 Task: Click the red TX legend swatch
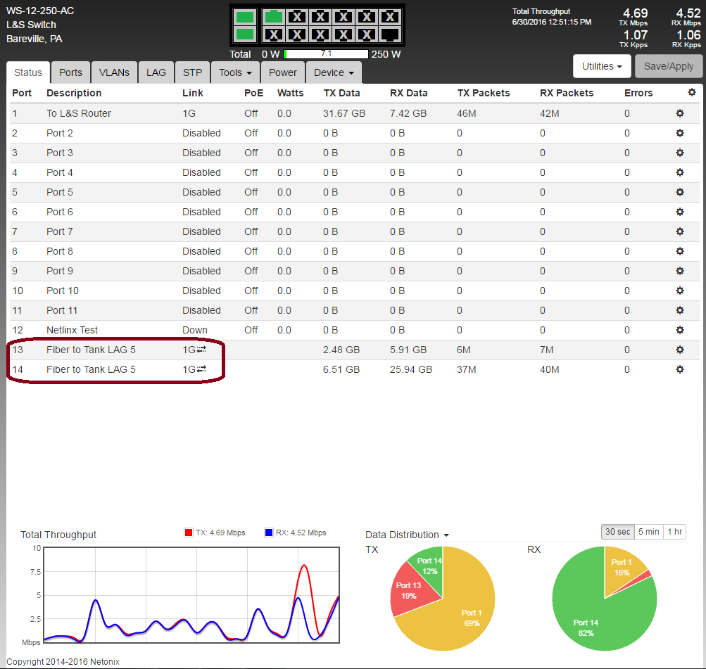(x=188, y=533)
